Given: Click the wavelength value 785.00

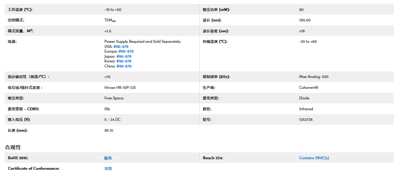Looking at the screenshot, I should 305,20.
